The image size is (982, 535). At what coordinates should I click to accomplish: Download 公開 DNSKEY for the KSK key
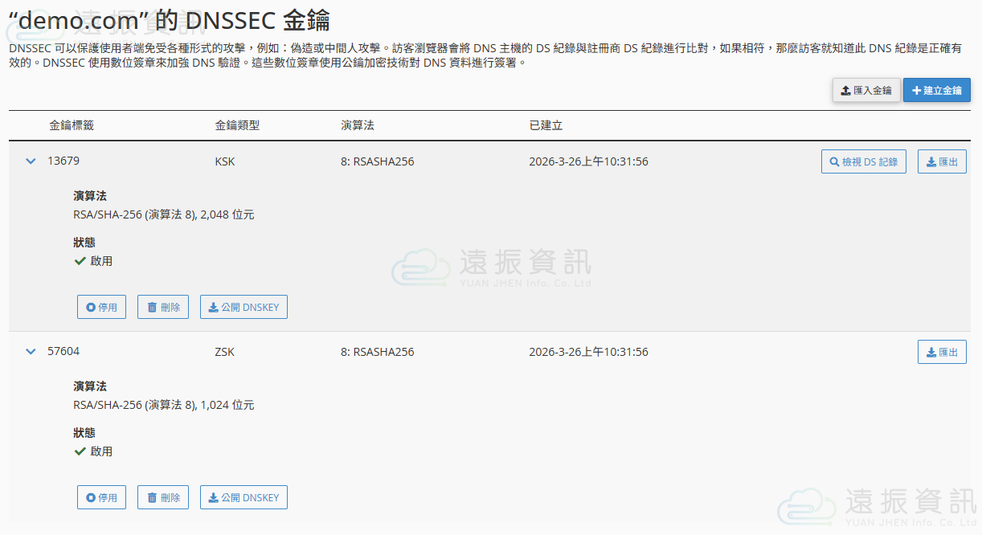pyautogui.click(x=243, y=307)
